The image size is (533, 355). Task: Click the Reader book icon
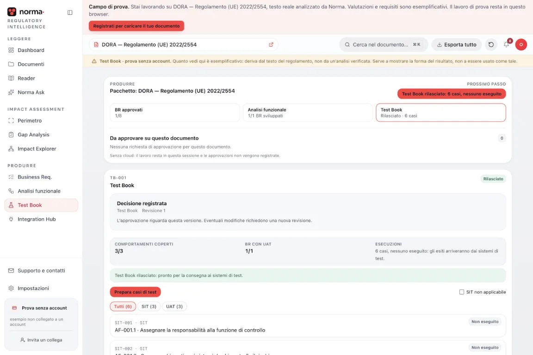pos(11,78)
